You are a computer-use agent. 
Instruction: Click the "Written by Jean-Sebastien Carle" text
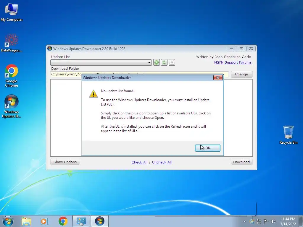tap(223, 57)
